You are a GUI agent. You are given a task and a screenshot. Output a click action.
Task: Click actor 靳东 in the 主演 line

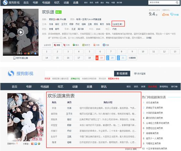tap(102, 24)
